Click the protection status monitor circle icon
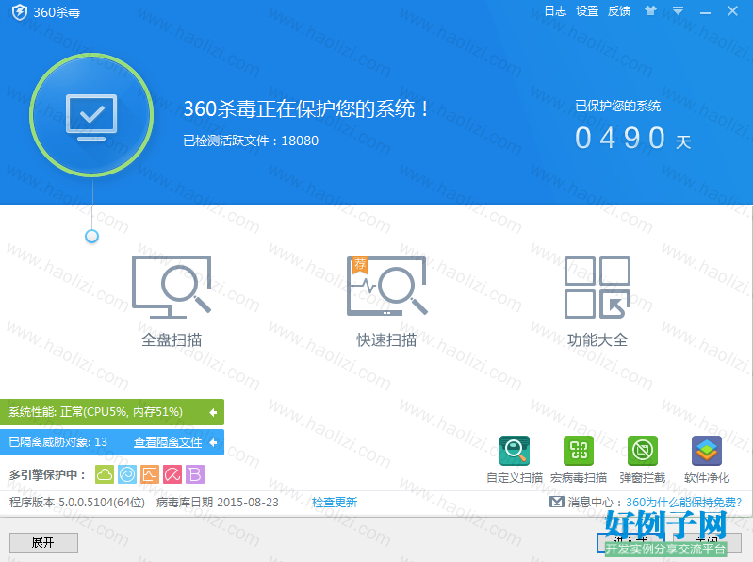The height and width of the screenshot is (562, 753). [91, 115]
